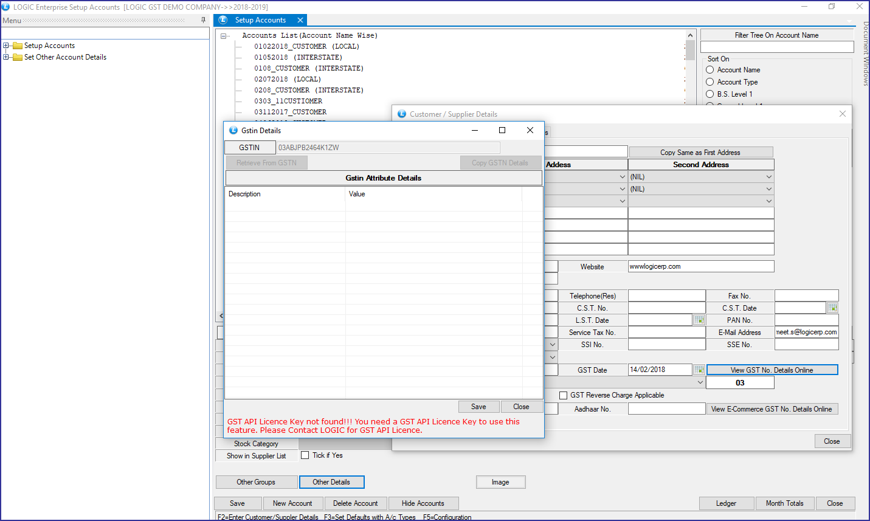This screenshot has height=521, width=870.
Task: Open the empty dropdown under Second Address
Action: pyautogui.click(x=768, y=201)
